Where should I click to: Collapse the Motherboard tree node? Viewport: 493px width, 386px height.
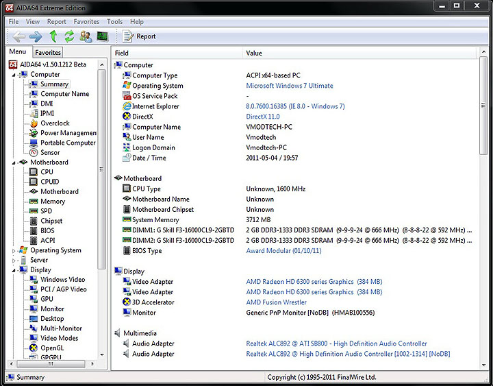pos(14,162)
